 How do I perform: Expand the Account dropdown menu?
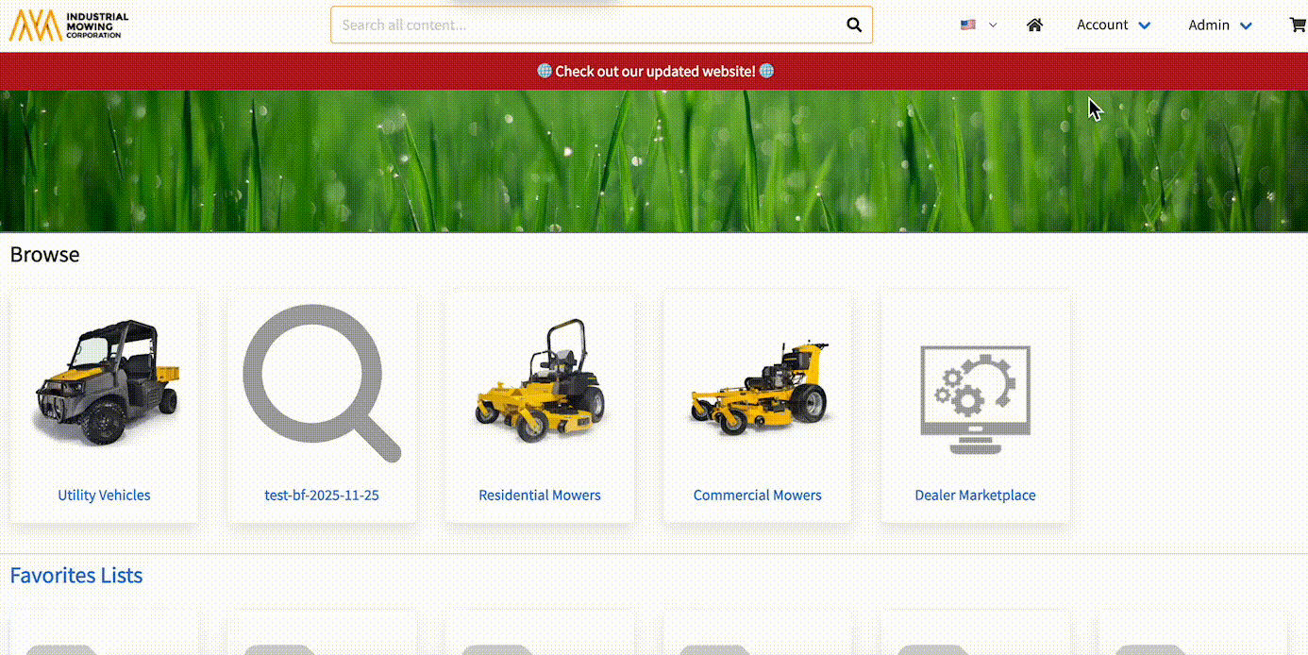click(1114, 25)
